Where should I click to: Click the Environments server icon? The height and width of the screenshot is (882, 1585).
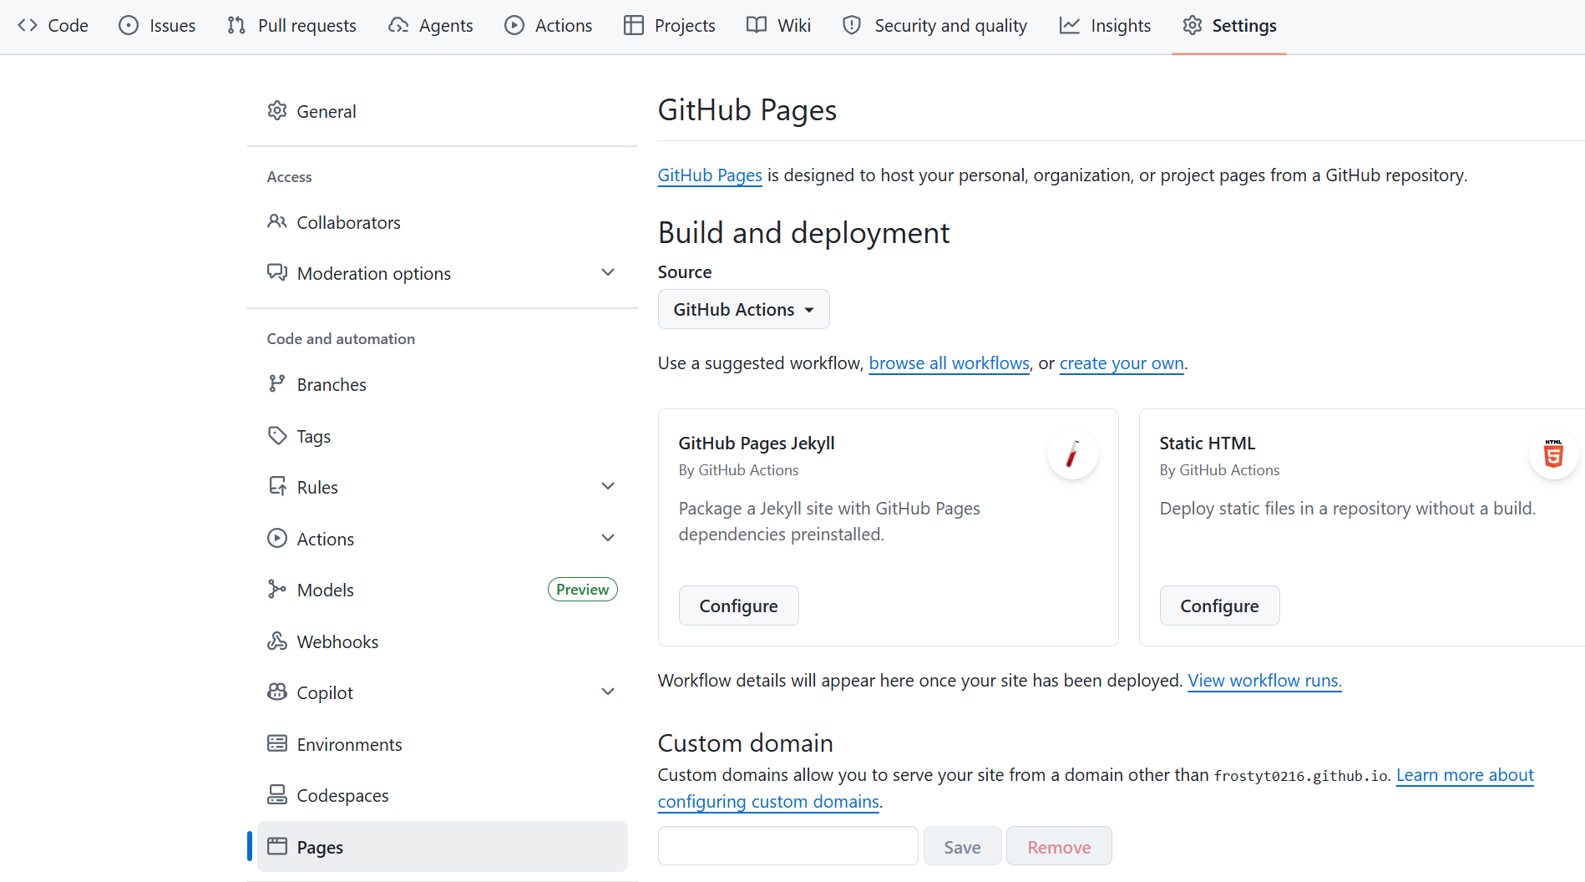tap(277, 743)
